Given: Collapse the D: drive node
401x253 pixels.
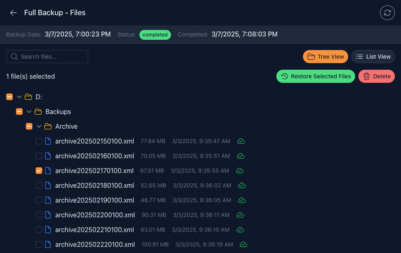Looking at the screenshot, I should [x=19, y=97].
